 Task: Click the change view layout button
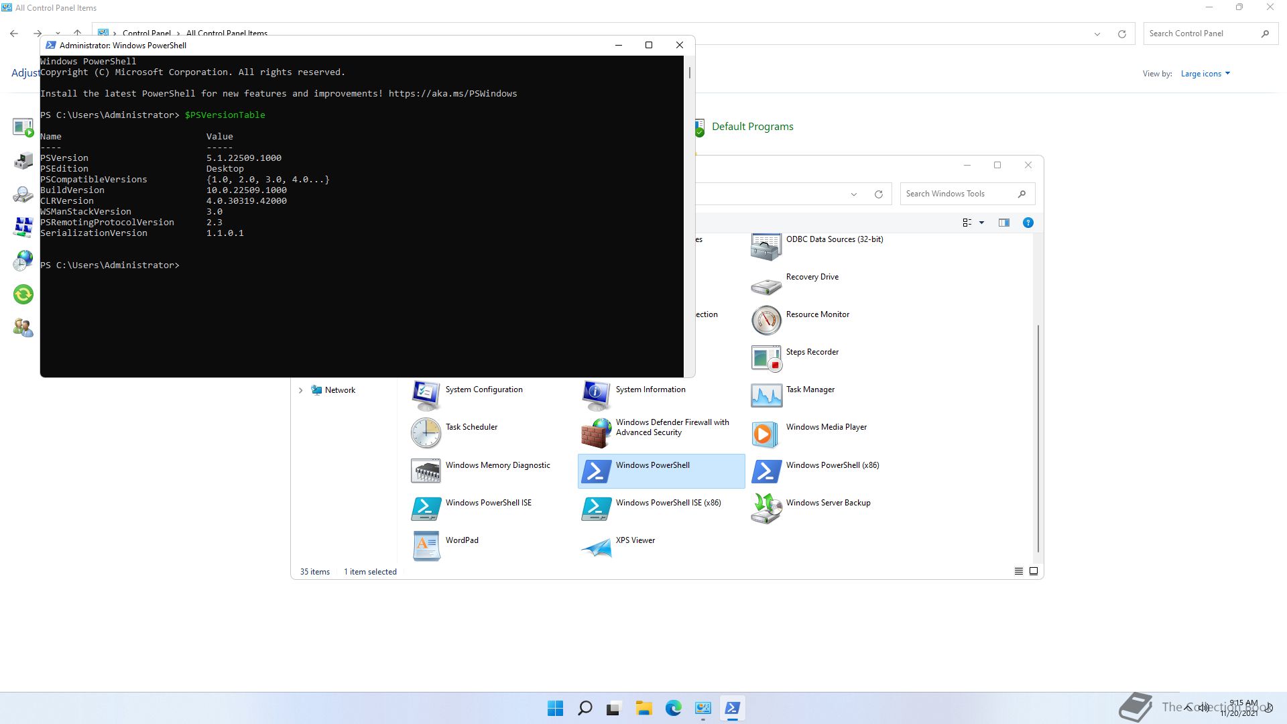click(967, 223)
